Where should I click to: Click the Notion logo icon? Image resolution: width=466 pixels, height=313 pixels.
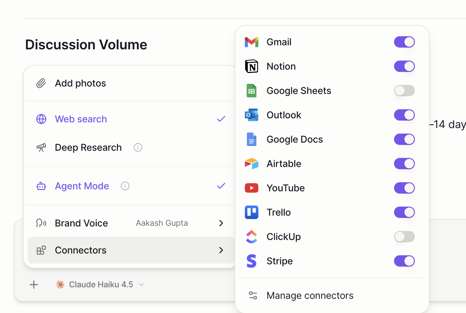(x=251, y=67)
